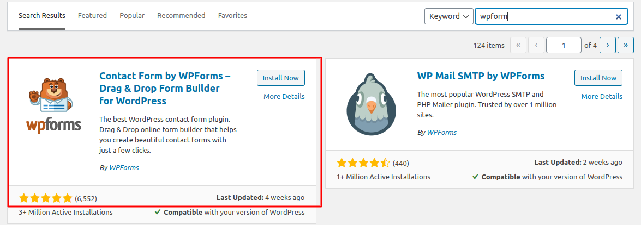View More Details for WP Mail SMTP
641x225 pixels.
pyautogui.click(x=601, y=97)
